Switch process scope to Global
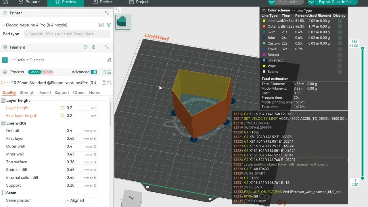 pyautogui.click(x=34, y=72)
